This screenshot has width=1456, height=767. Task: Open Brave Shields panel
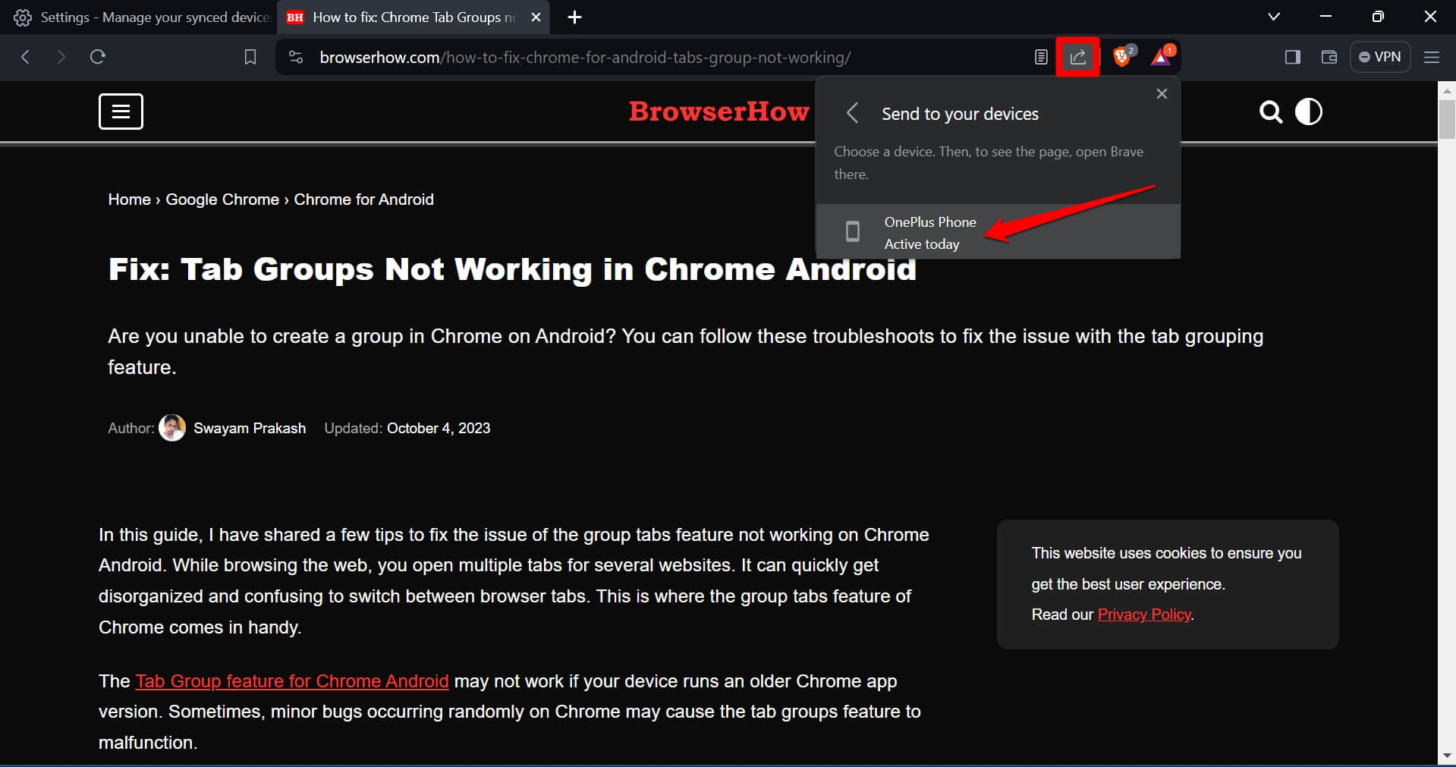click(1122, 56)
